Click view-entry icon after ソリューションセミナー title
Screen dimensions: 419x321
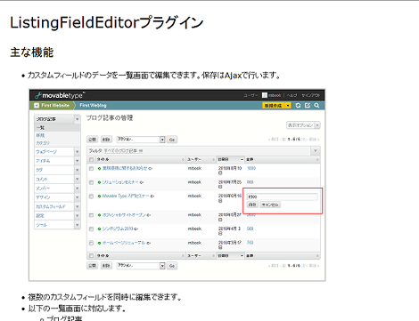click(142, 182)
